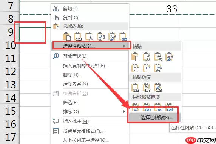The image size is (216, 144).
Task: Pick Values and source formatting brush-123 icon
Action: 158,87
